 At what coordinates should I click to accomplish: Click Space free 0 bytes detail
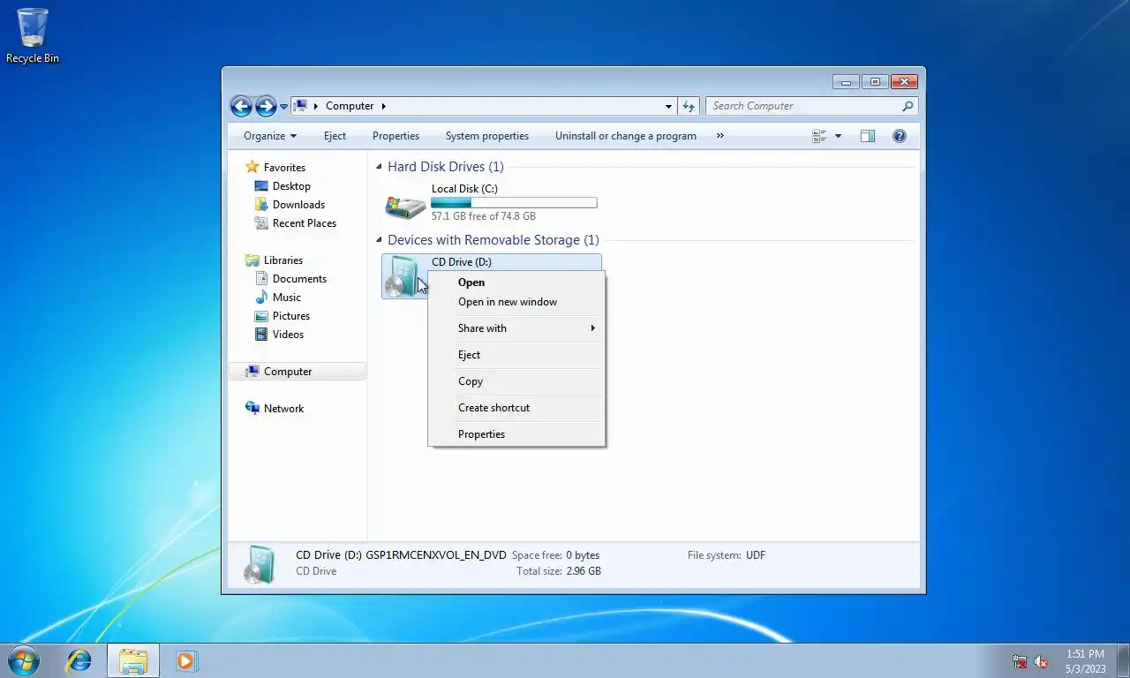click(555, 555)
